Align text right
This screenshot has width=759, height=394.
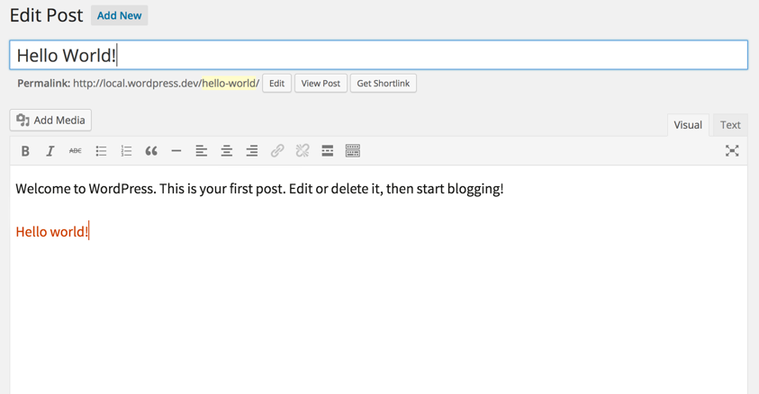coord(252,151)
